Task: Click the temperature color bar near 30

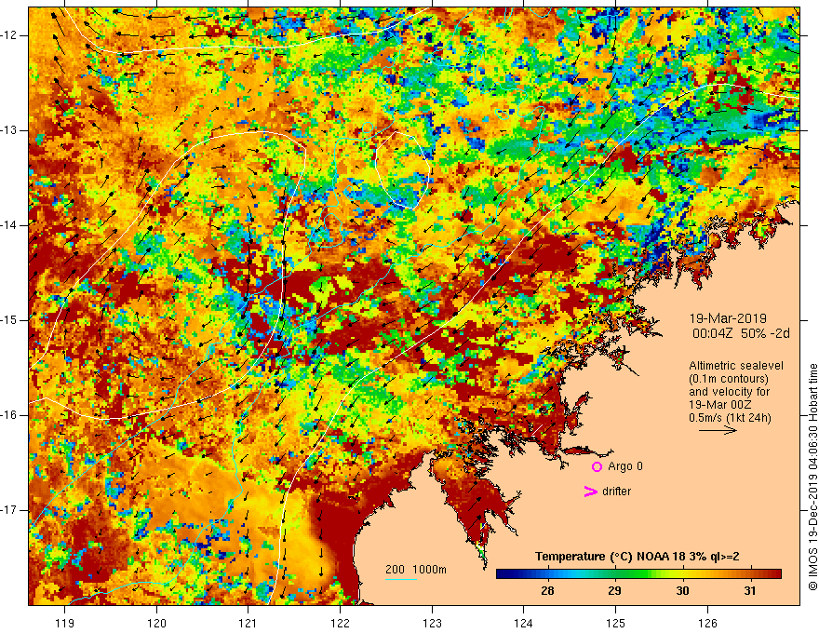Action: point(682,574)
